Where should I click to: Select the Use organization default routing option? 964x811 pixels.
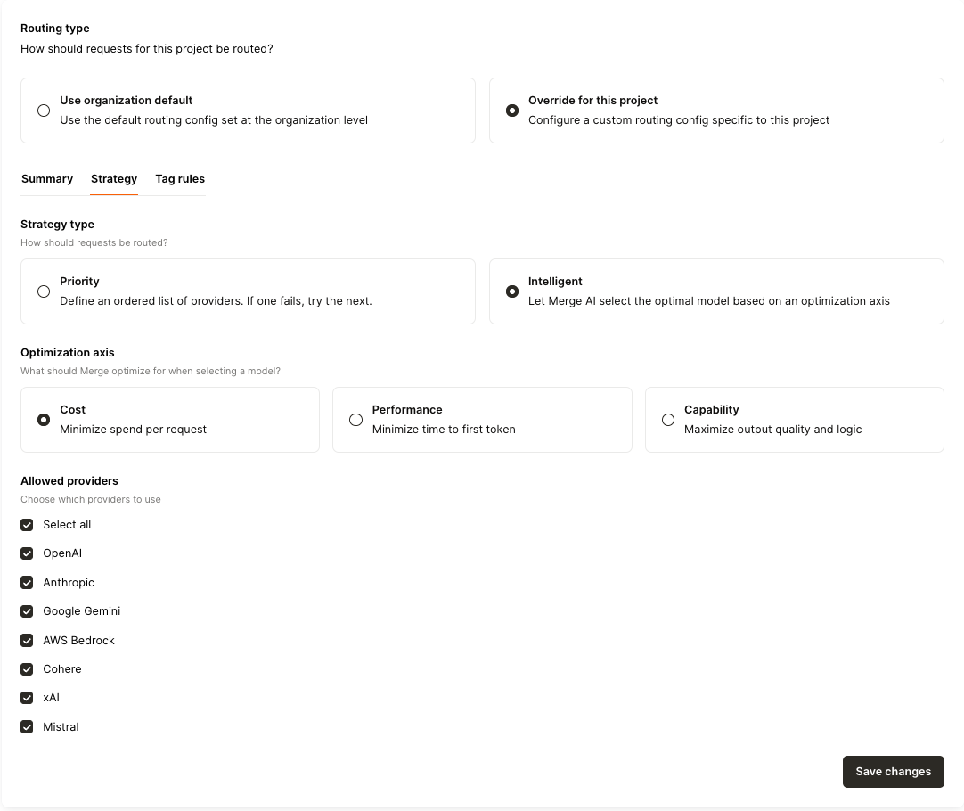pyautogui.click(x=43, y=110)
